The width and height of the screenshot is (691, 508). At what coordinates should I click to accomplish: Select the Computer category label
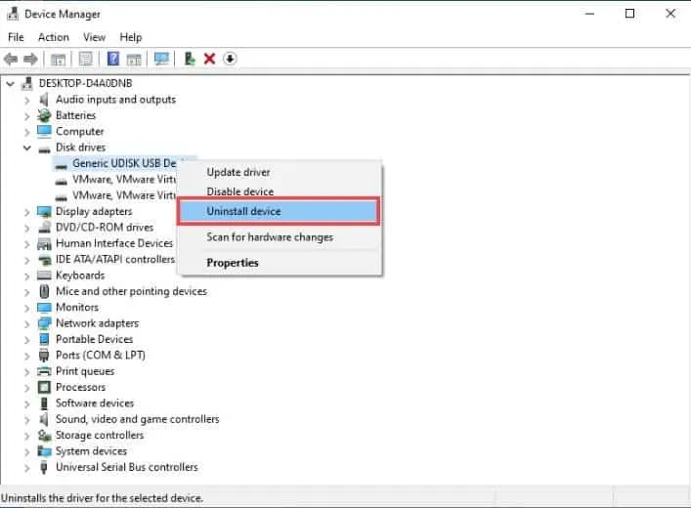(80, 131)
